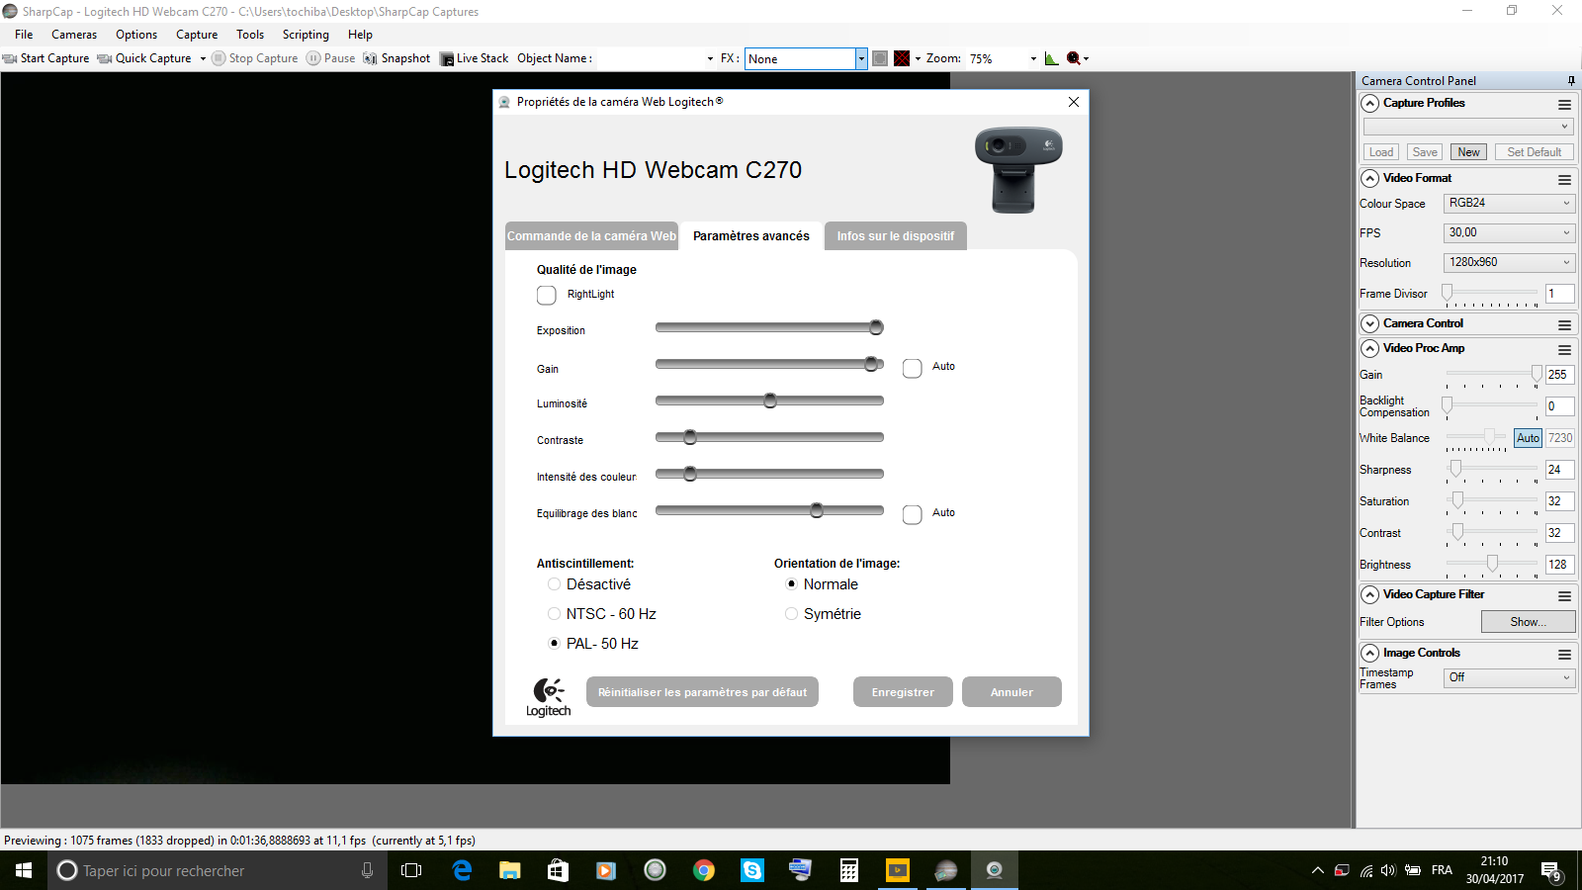Select NTSC - 60 Hz option

pyautogui.click(x=554, y=614)
